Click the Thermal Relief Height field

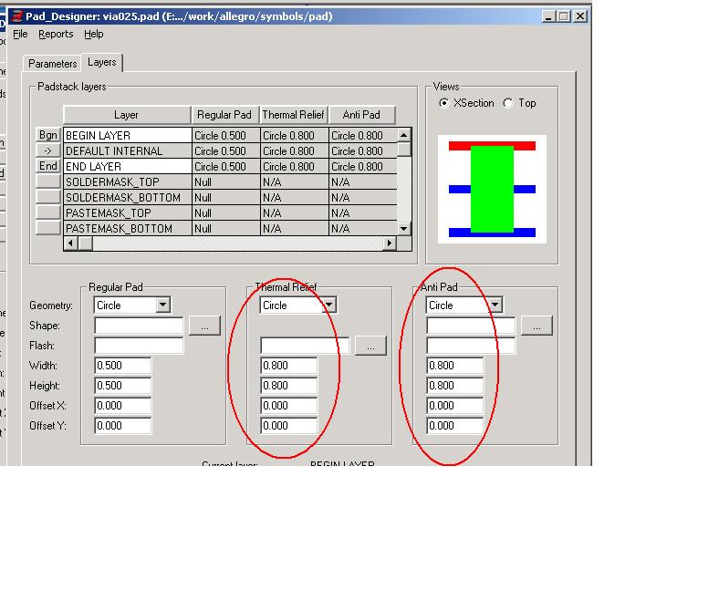[289, 386]
